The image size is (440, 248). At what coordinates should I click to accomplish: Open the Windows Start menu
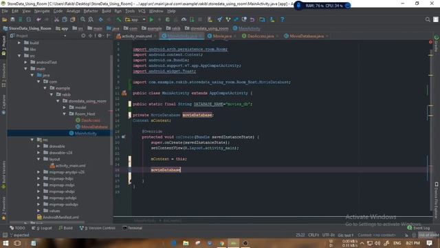click(5, 243)
